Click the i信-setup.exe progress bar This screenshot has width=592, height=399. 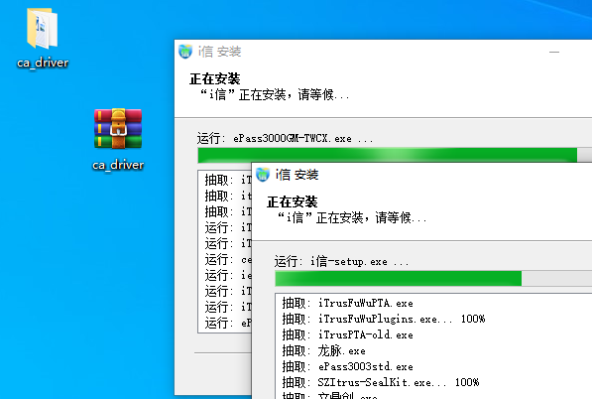(x=433, y=278)
